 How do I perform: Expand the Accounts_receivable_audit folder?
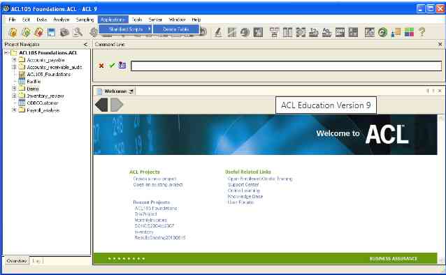point(14,67)
